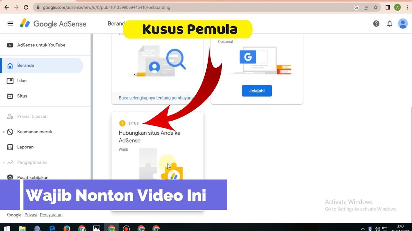Open the Windows Start menu

click(7, 228)
